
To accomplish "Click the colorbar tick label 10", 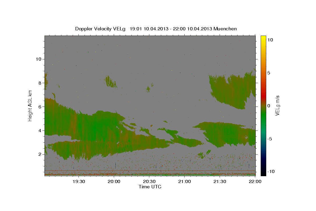I will pyautogui.click(x=270, y=40).
